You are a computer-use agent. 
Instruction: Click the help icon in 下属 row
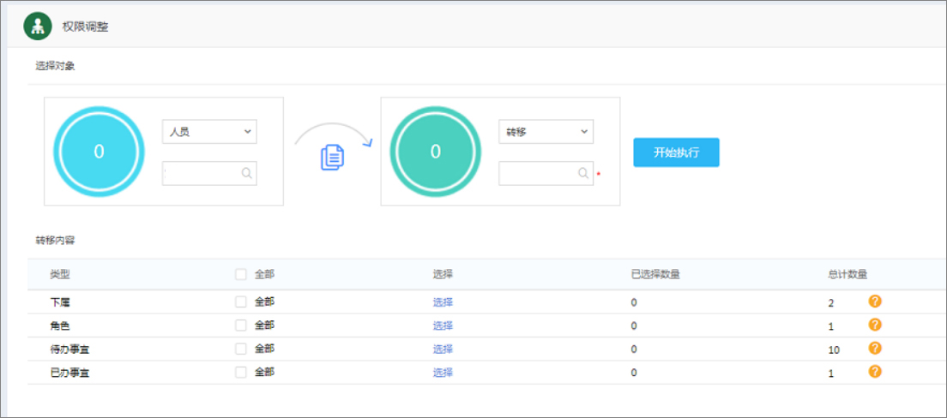click(x=875, y=301)
